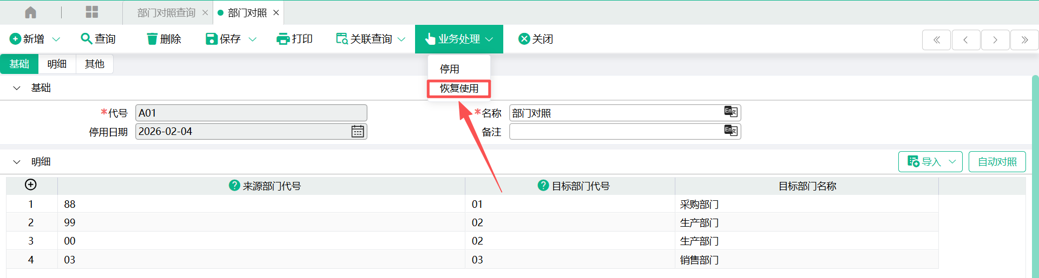The image size is (1039, 278).
Task: Expand the 保存 dropdown arrow
Action: (252, 39)
